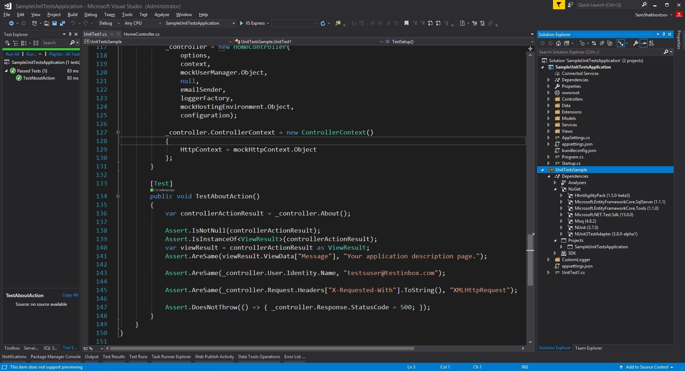Viewport: 685px width, 371px height.
Task: Collapse code outlining at line 134
Action: pyautogui.click(x=118, y=196)
